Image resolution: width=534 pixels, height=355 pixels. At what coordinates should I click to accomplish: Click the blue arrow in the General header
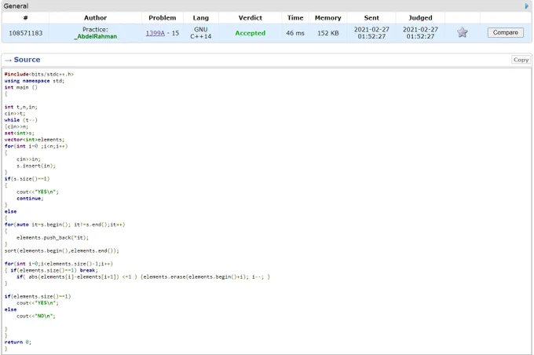526,5
